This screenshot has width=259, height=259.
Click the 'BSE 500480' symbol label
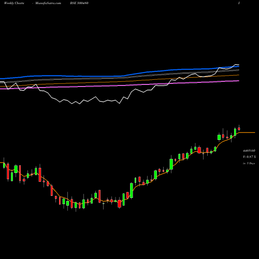[79, 3]
